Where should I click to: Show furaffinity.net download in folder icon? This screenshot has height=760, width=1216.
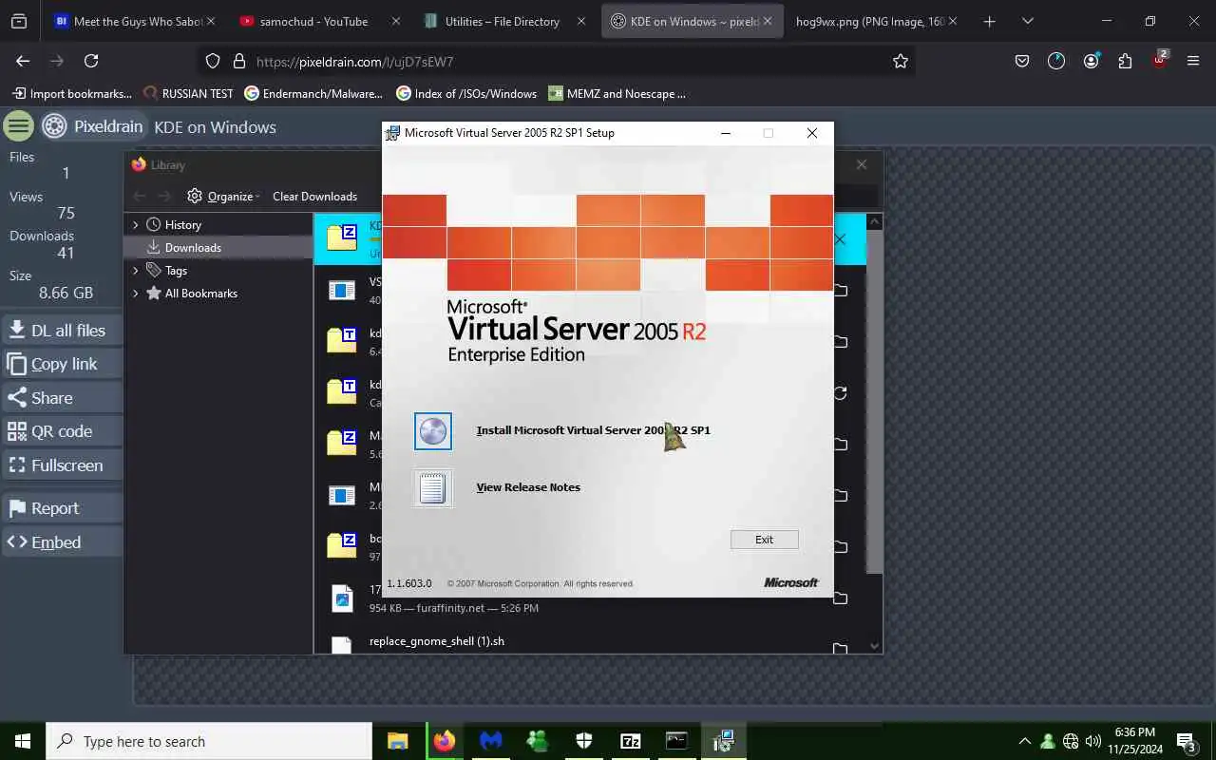(840, 598)
